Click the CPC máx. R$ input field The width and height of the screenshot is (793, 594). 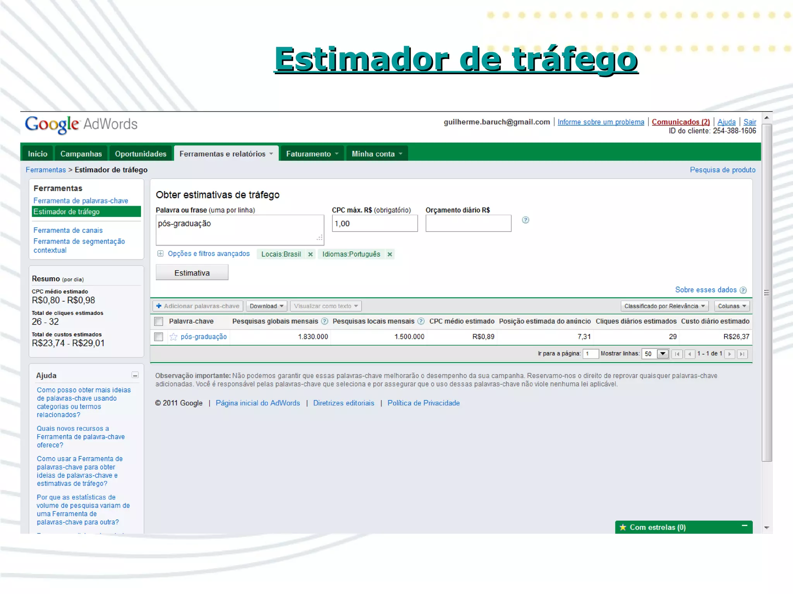coord(375,224)
